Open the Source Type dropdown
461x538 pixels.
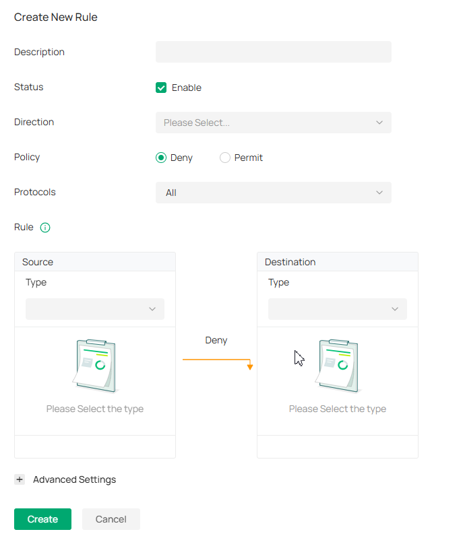click(95, 309)
